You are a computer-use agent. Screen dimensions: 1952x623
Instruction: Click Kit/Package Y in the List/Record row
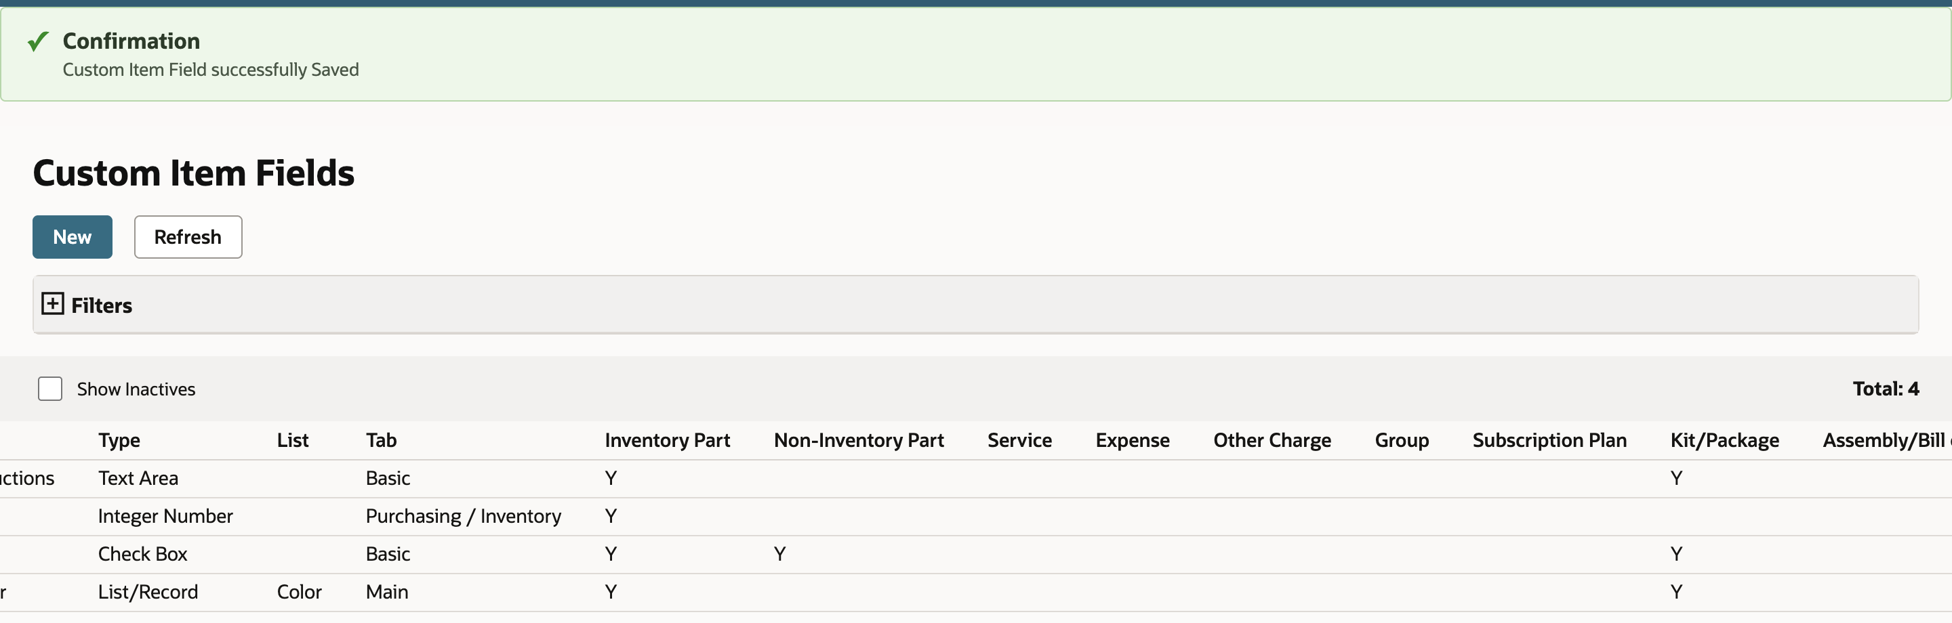1676,592
